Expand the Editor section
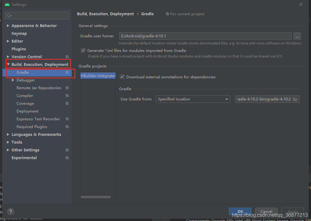 [8, 41]
